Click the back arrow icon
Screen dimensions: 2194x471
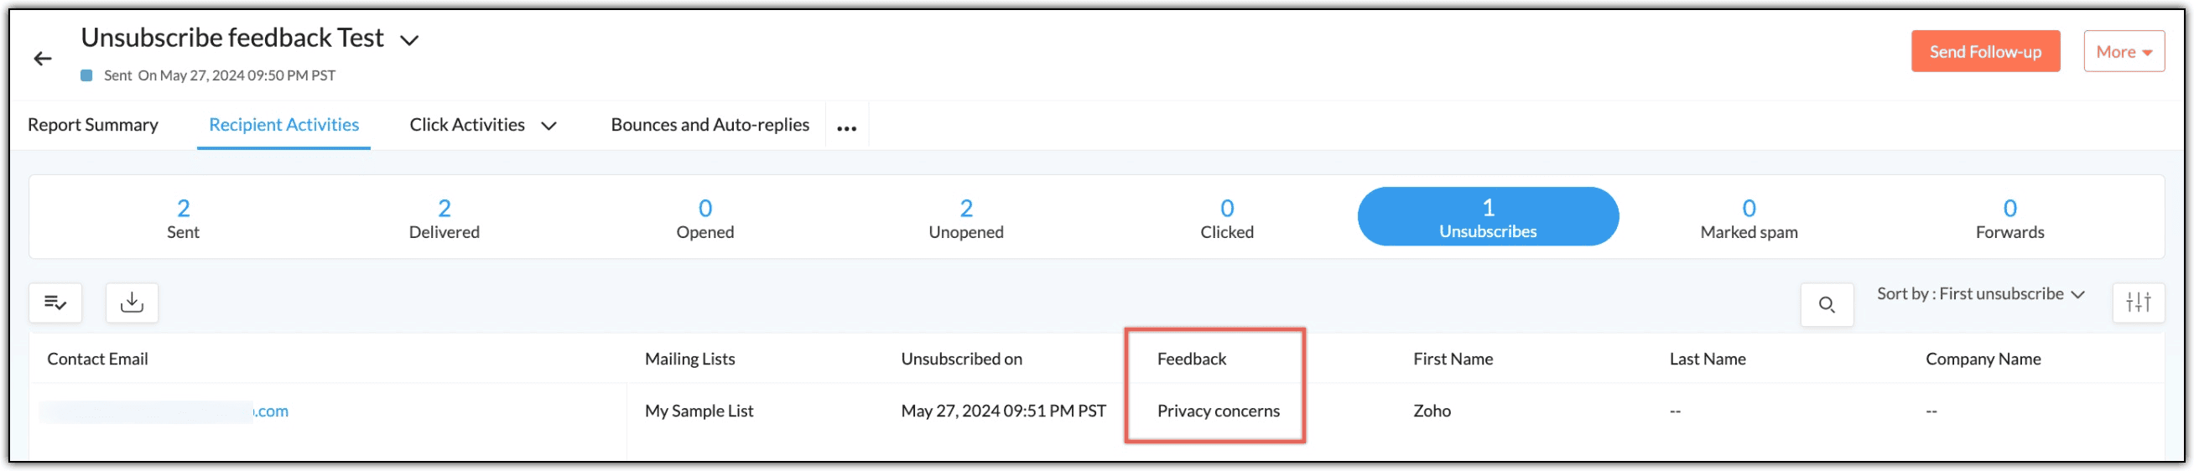tap(43, 58)
